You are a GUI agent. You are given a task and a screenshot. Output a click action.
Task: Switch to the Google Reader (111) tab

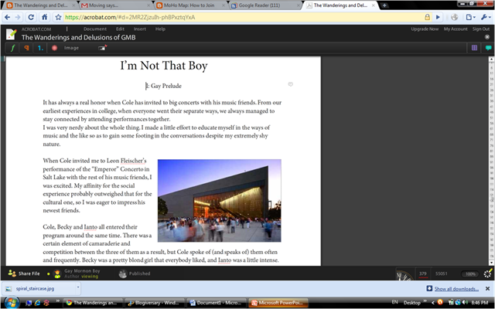[265, 5]
